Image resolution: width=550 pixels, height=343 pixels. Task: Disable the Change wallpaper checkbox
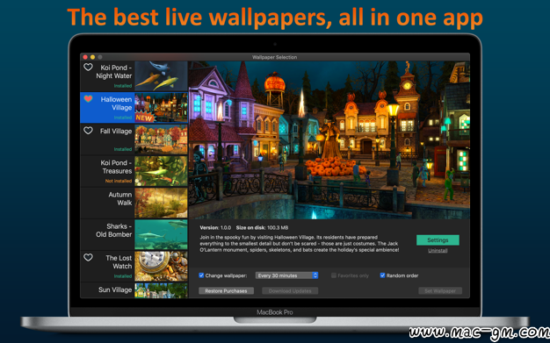[x=201, y=275]
